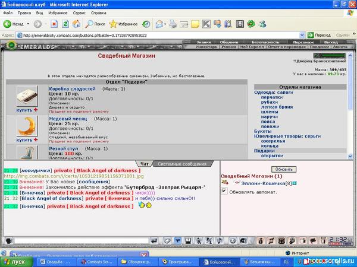Viewport: 357px width, 267px height.
Task: Click the save chat floppy icon
Action: 188,241
